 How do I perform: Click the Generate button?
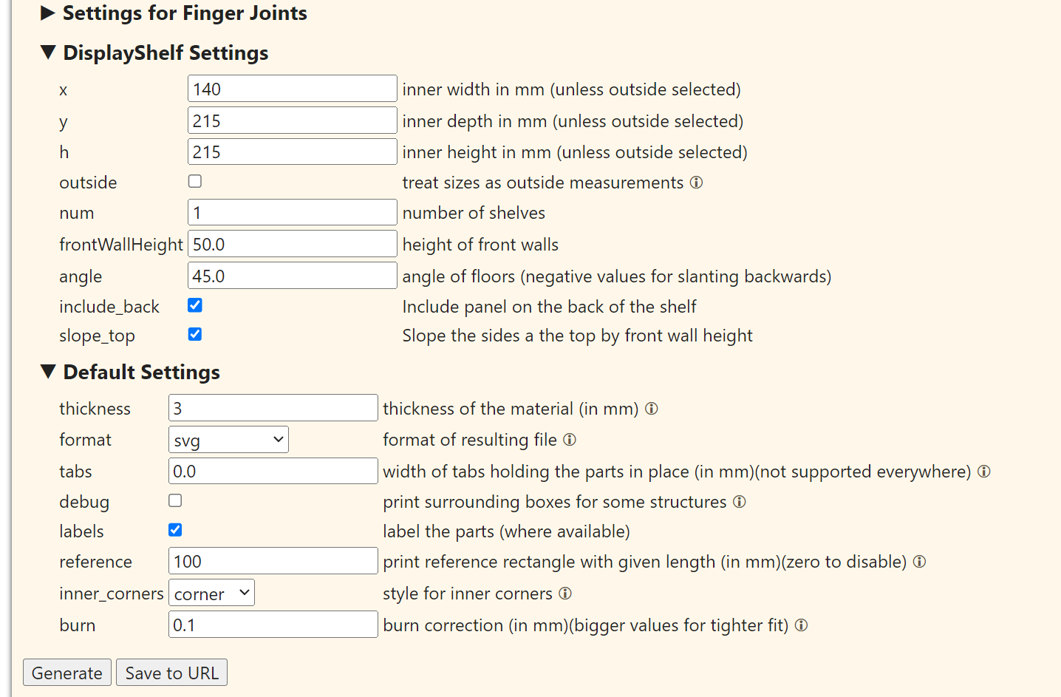66,673
